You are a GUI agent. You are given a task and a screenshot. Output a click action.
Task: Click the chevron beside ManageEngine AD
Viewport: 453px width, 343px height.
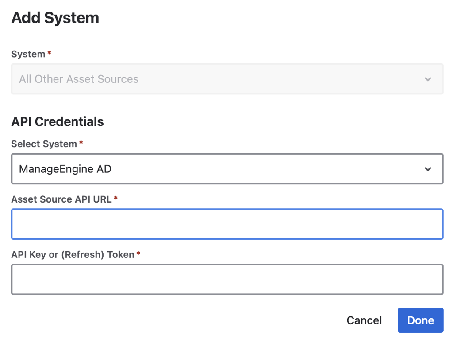tap(428, 169)
